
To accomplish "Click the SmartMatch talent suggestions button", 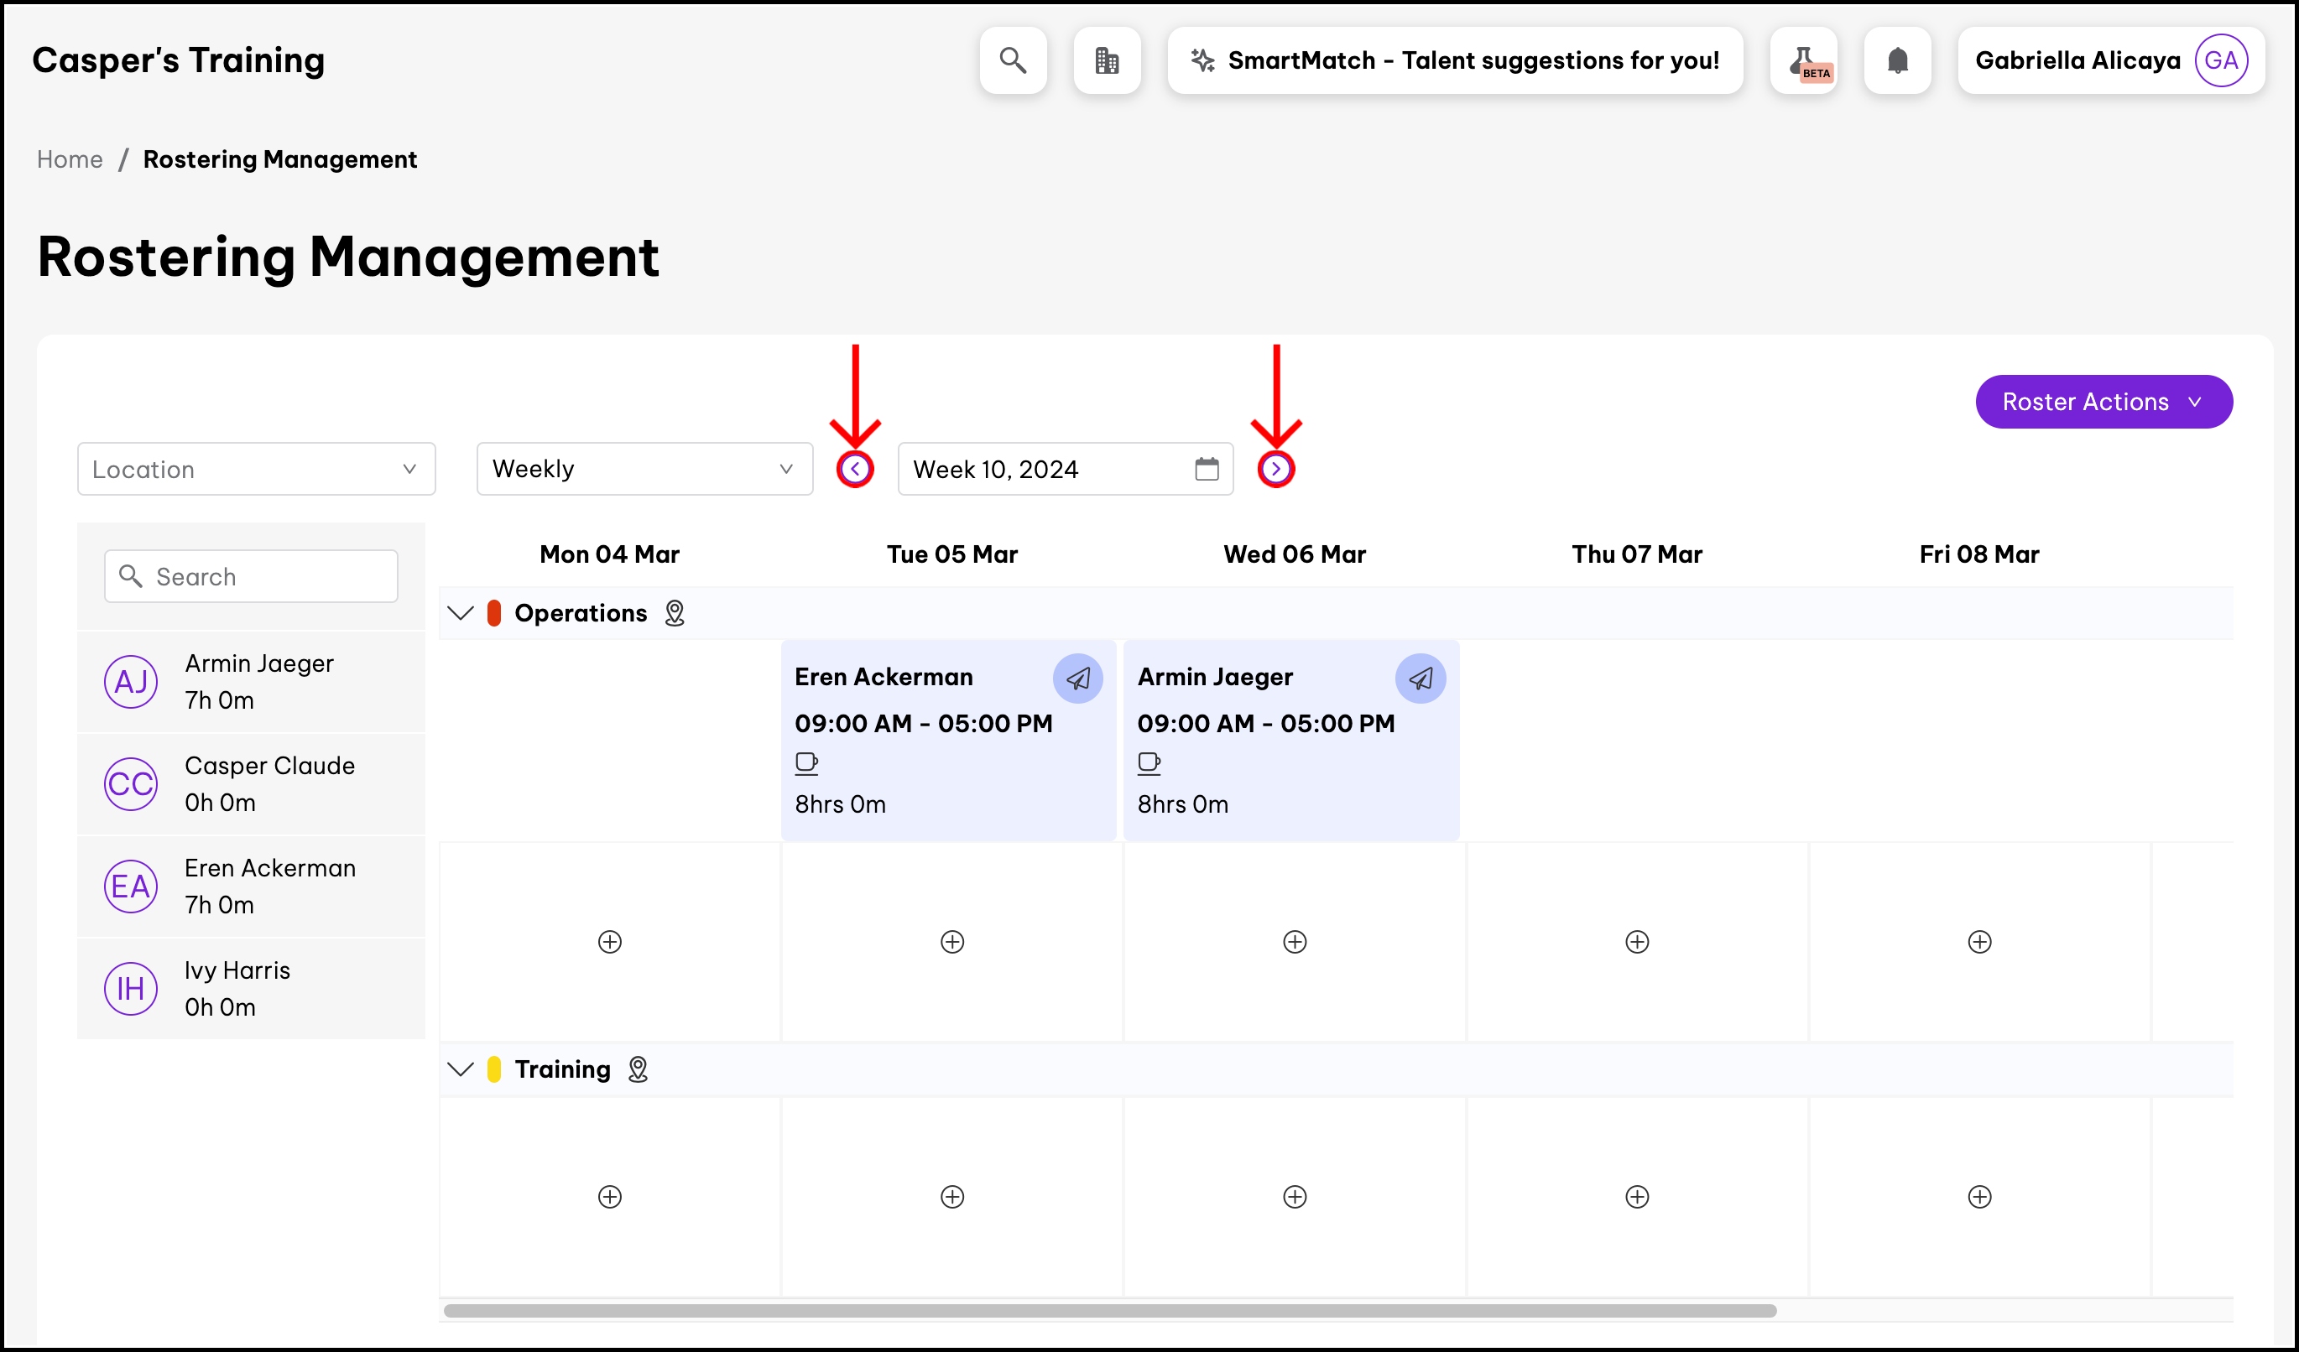I will click(1454, 60).
